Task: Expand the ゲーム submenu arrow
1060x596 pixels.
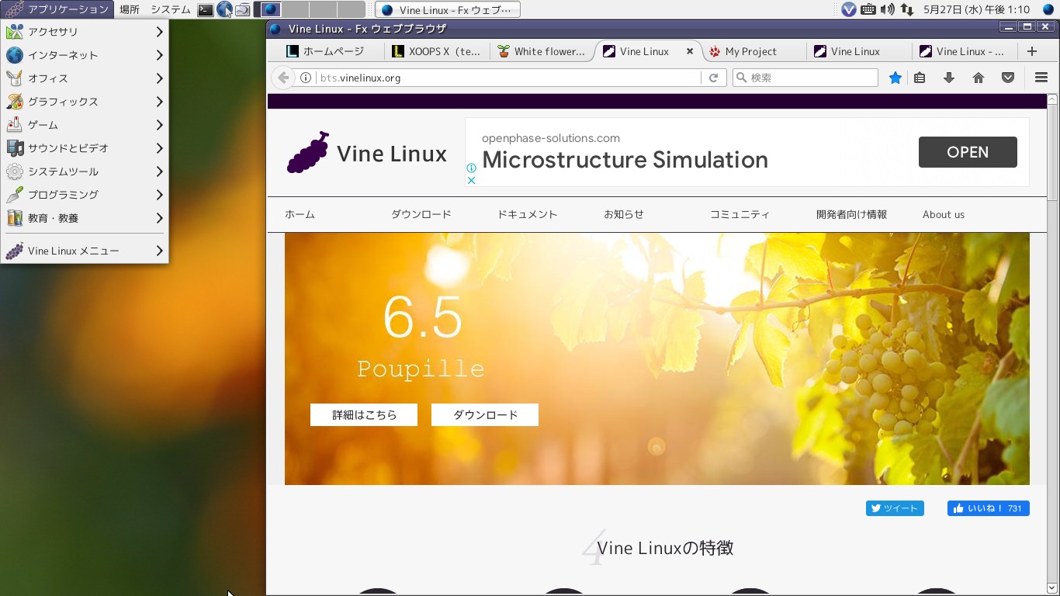Action: click(x=159, y=125)
